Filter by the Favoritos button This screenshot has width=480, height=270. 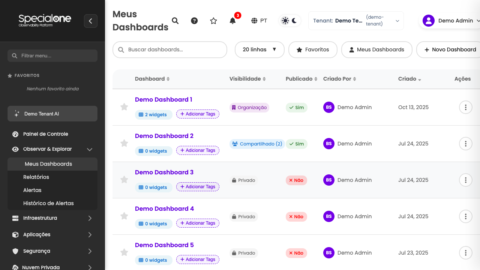point(313,49)
